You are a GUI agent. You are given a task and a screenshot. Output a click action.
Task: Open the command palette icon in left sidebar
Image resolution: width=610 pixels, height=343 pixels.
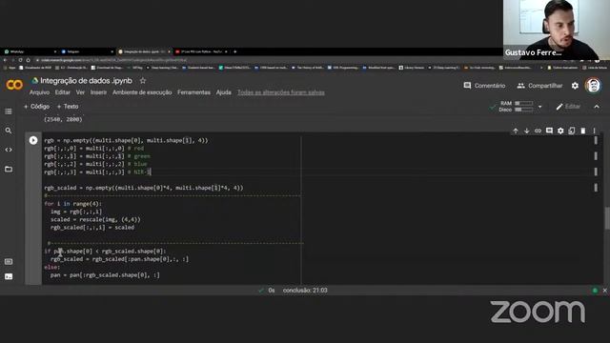click(9, 261)
